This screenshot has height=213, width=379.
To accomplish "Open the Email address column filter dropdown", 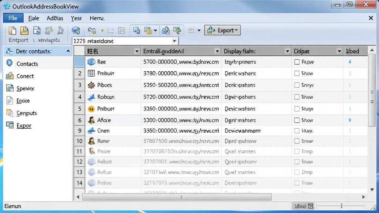I will [x=217, y=51].
